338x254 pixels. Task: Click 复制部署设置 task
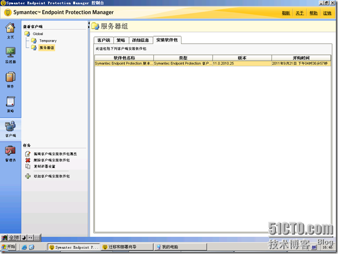coord(45,166)
